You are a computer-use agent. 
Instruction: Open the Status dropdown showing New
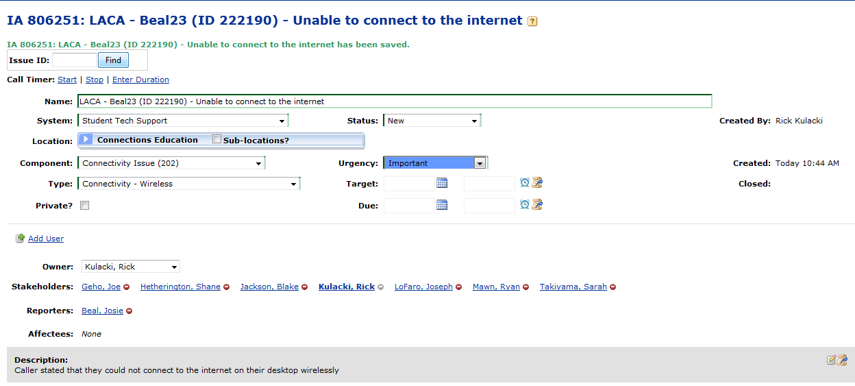point(432,121)
